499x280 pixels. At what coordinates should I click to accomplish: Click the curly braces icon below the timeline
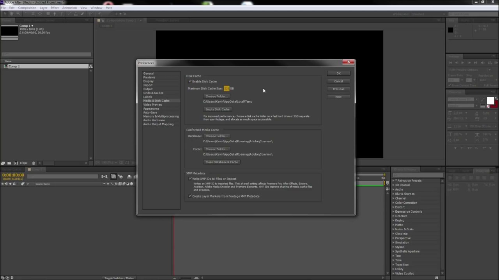point(12,278)
